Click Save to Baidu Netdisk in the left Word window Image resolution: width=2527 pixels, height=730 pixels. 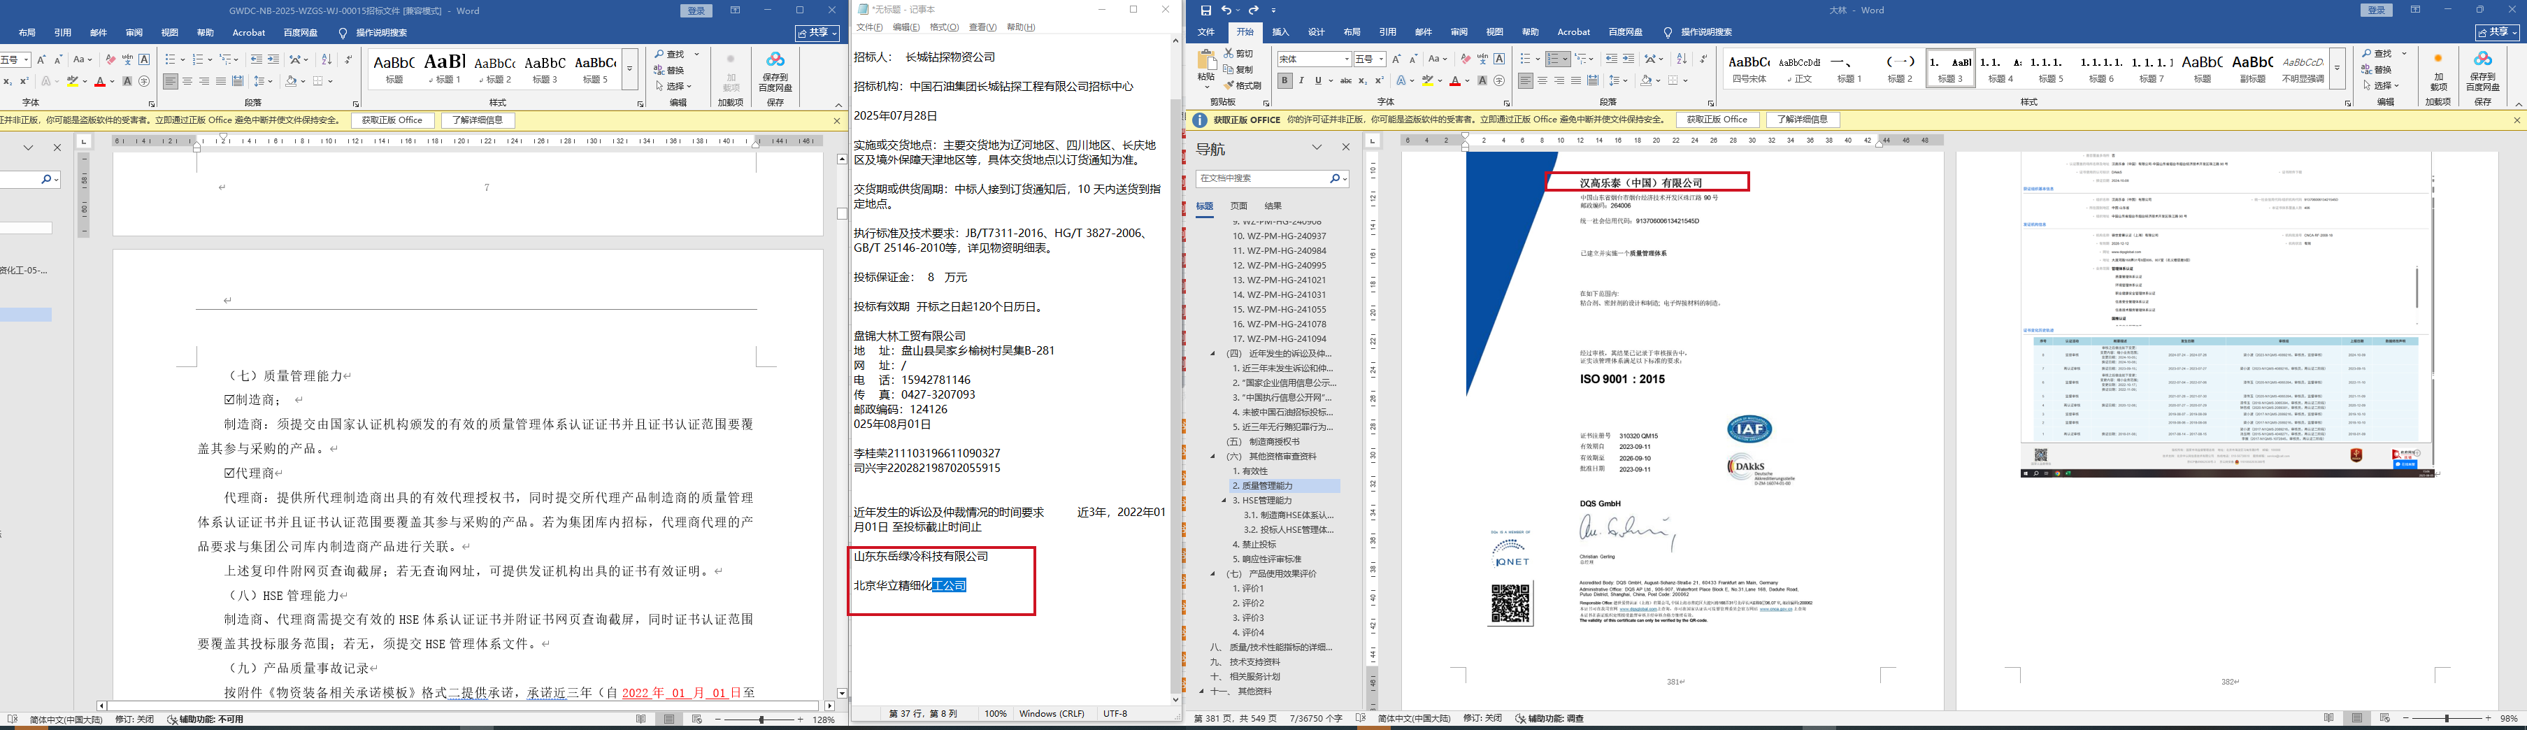(x=775, y=71)
